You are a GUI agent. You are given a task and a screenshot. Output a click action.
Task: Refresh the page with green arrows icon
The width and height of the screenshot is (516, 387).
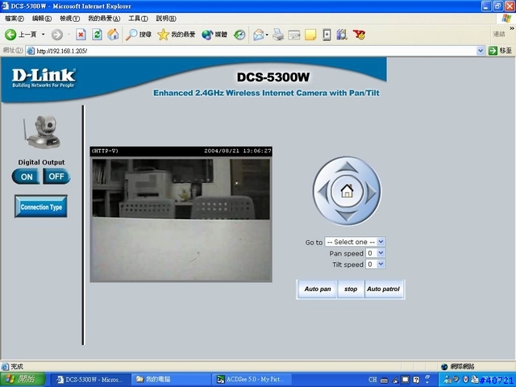(97, 35)
